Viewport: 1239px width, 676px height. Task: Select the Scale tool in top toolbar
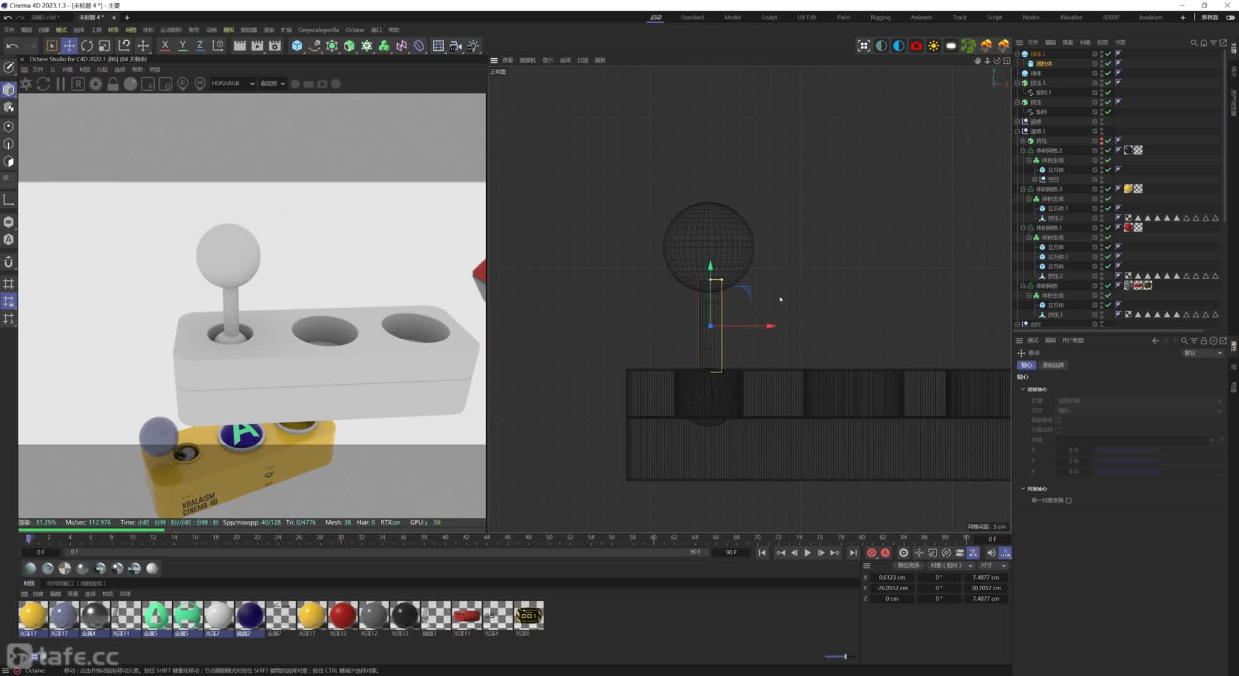[105, 46]
